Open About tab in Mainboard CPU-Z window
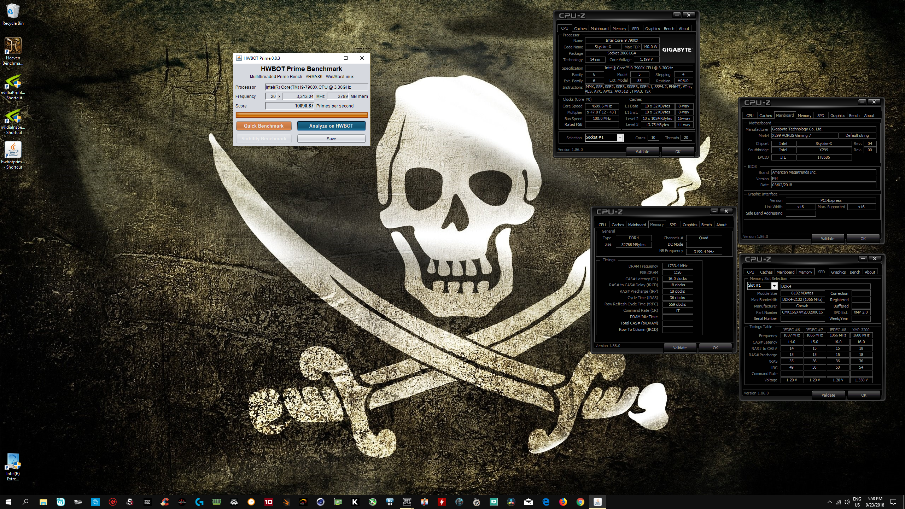905x509 pixels. point(869,116)
